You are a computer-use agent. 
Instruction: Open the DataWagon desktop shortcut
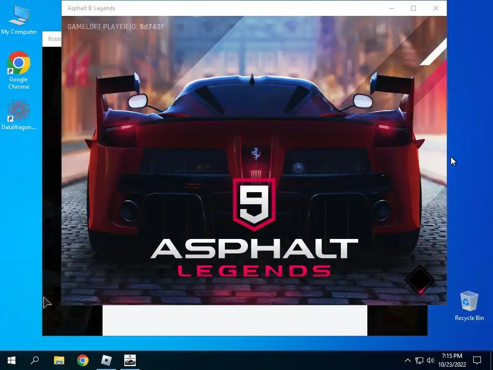point(19,115)
